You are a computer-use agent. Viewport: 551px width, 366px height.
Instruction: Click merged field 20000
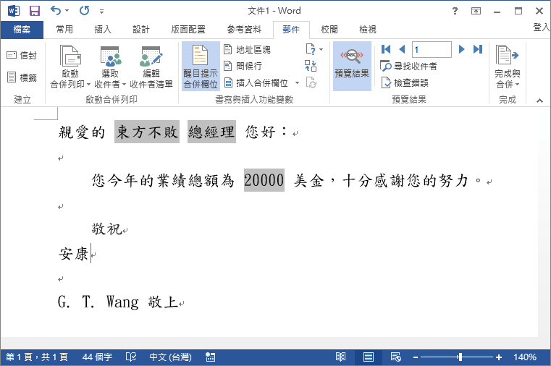click(x=264, y=180)
